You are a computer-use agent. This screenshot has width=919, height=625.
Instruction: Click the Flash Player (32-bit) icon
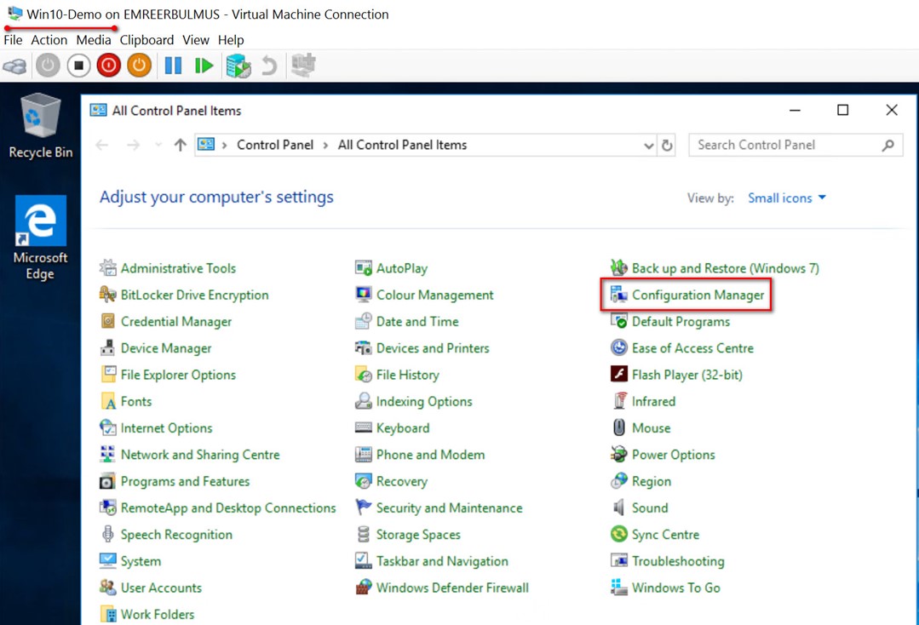[x=619, y=375]
